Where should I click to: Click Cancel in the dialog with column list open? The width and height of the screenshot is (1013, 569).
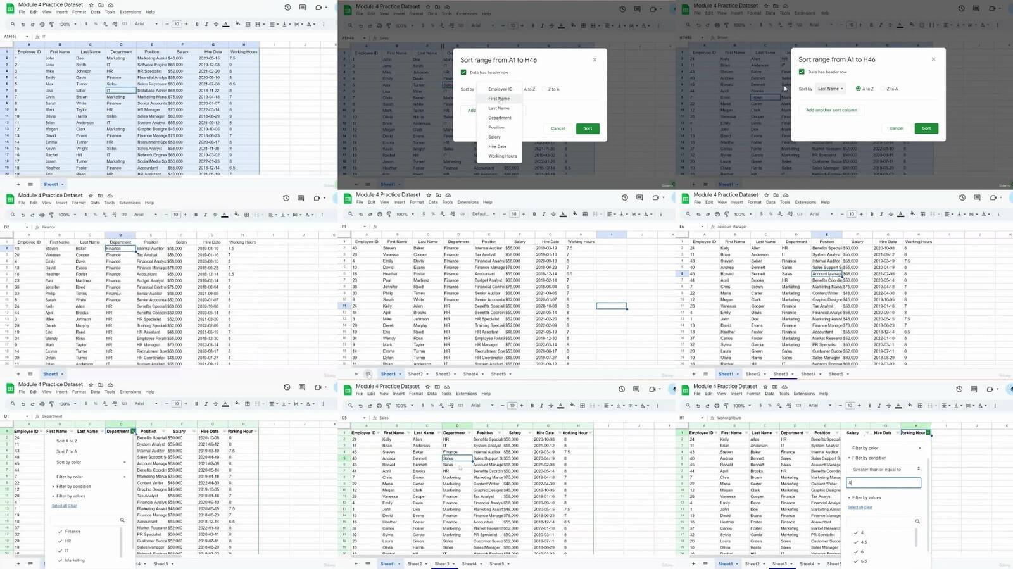(558, 128)
